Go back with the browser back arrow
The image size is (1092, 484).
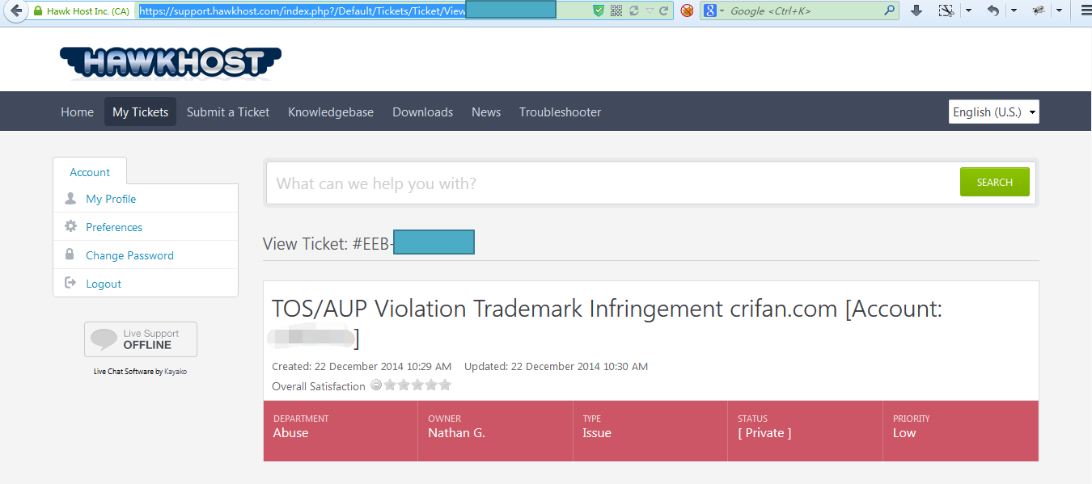(15, 11)
